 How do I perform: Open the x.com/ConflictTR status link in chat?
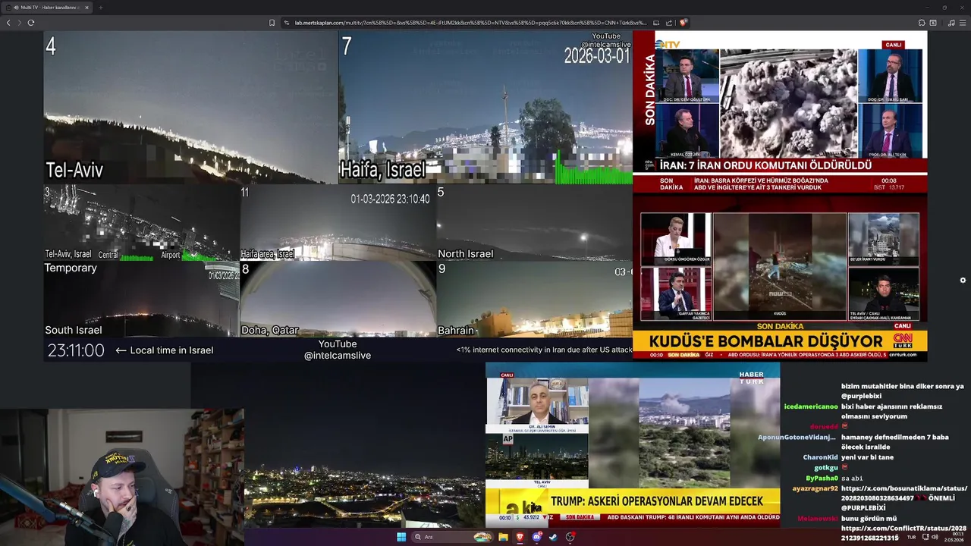click(x=903, y=533)
